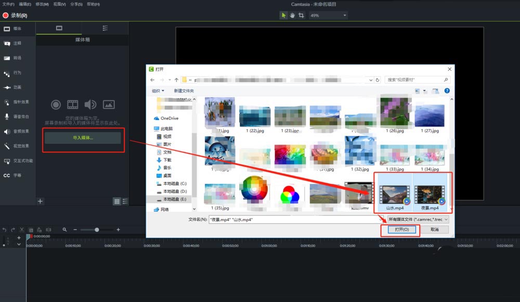Toggle the preview pane in Open dialog
This screenshot has width=520, height=302.
(435, 91)
